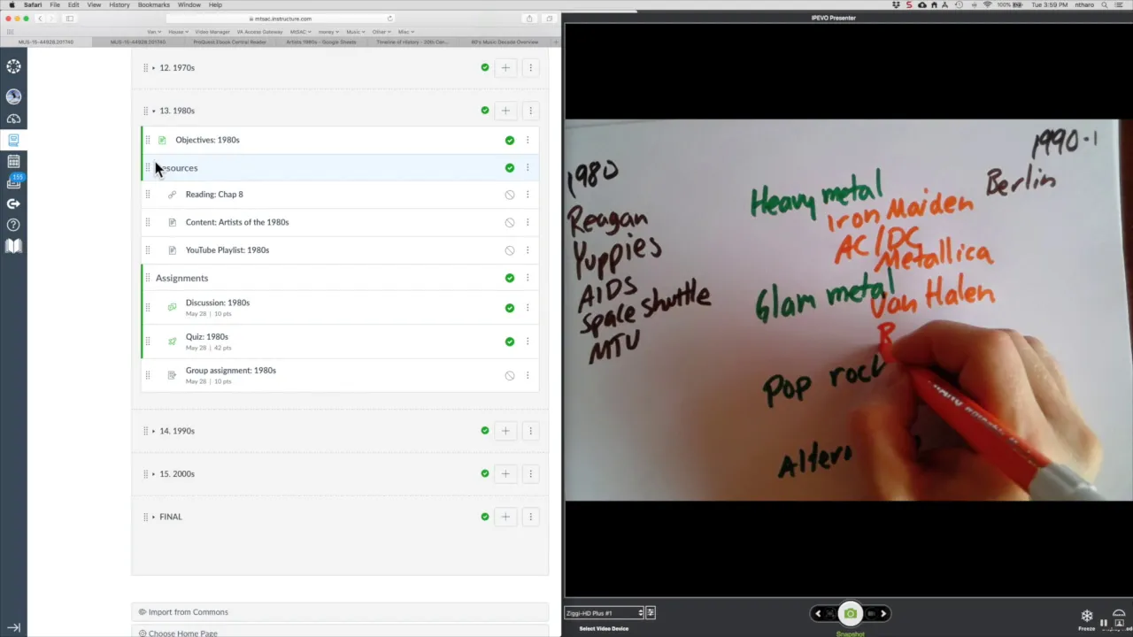Switch to Artists 1980s Google Sheets tab
This screenshot has height=637, width=1133.
click(320, 42)
